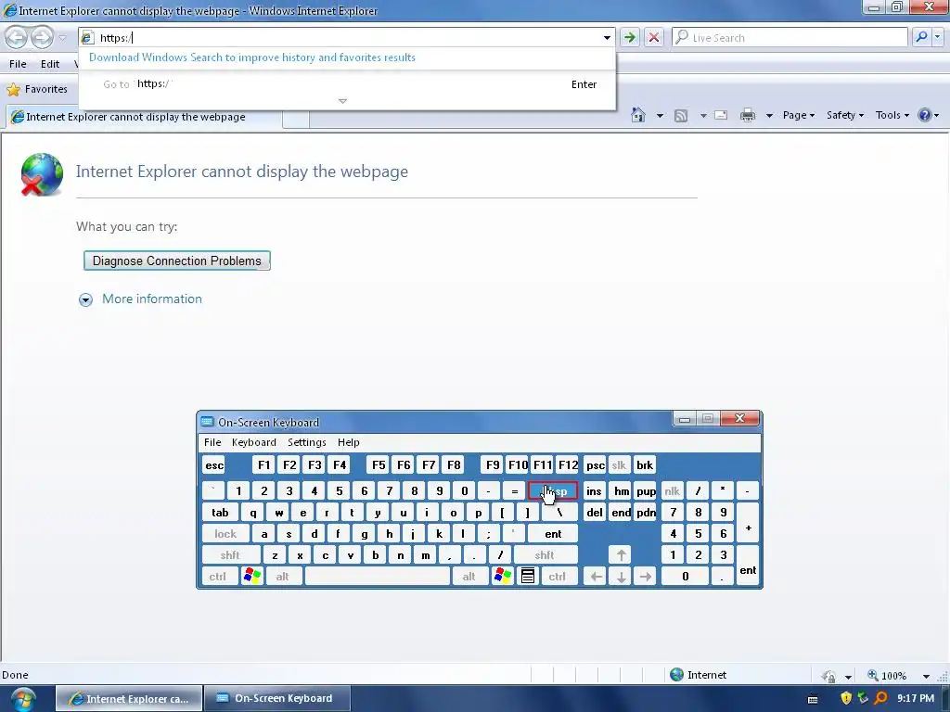
Task: Click the page icon in address bar
Action: (x=87, y=37)
